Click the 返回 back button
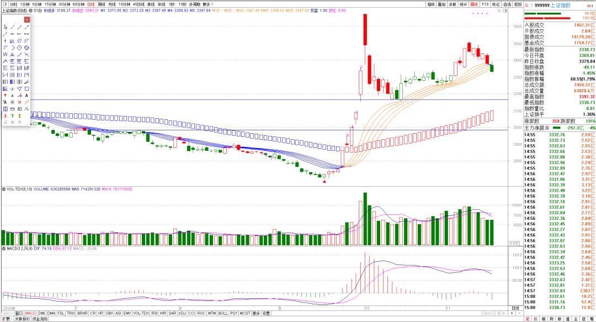 pos(518,4)
